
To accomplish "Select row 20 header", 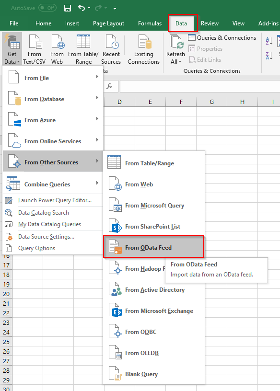I will click(x=6, y=294).
